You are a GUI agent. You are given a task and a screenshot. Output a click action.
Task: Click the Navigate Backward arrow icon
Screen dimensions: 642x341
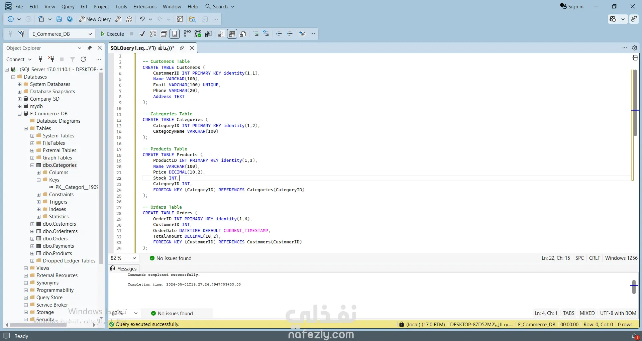(11, 19)
